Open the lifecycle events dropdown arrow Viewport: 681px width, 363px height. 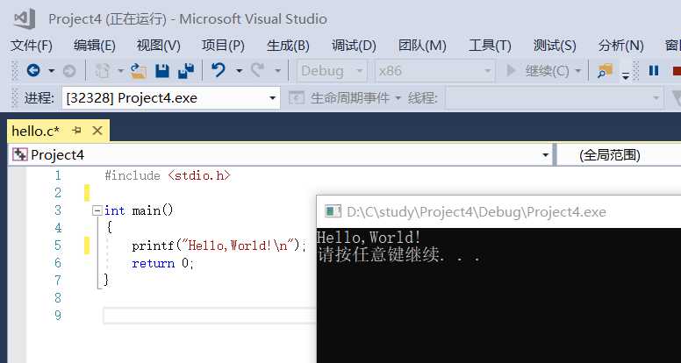(x=398, y=98)
